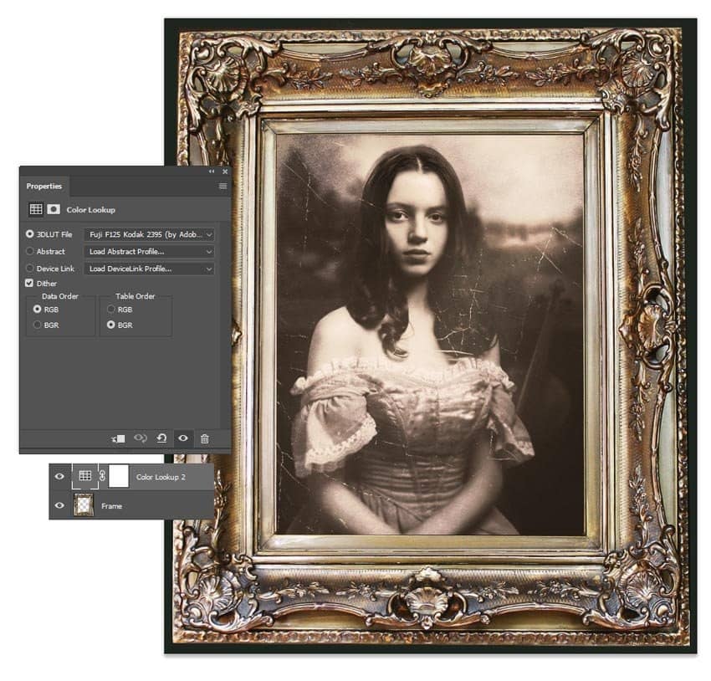Click the Color Lookup grid icon

36,209
